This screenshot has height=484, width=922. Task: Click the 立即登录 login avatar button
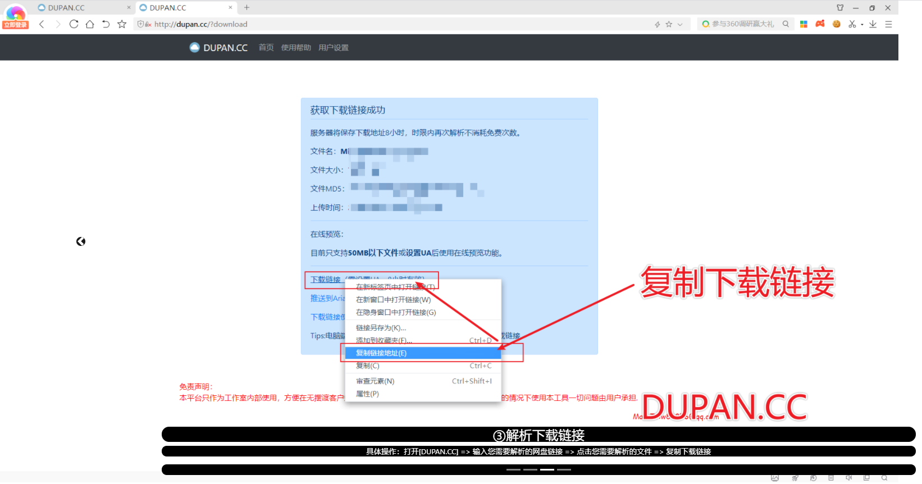tap(15, 16)
